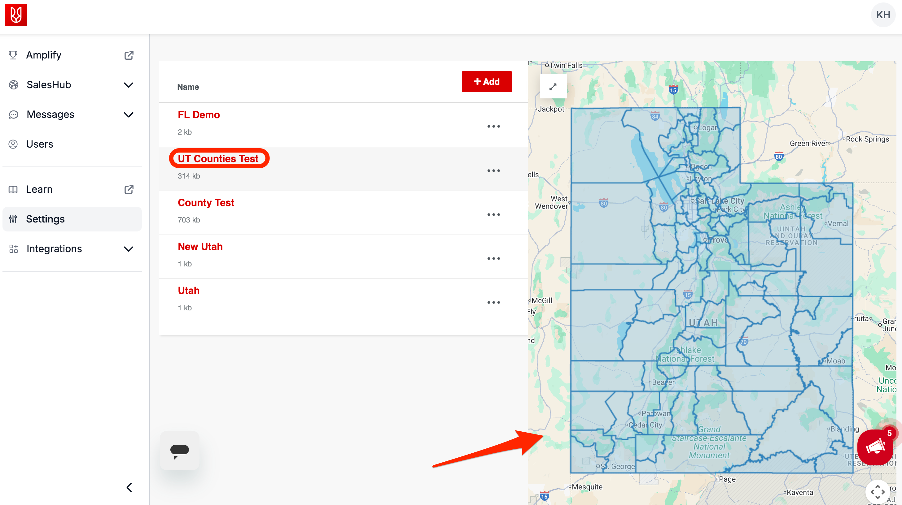Click the red company logo top left
The image size is (902, 505).
(16, 15)
